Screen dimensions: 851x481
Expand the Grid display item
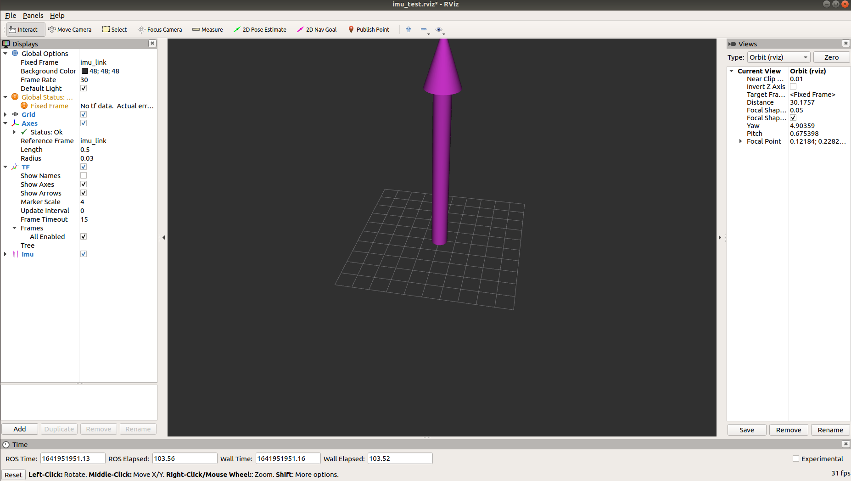6,115
